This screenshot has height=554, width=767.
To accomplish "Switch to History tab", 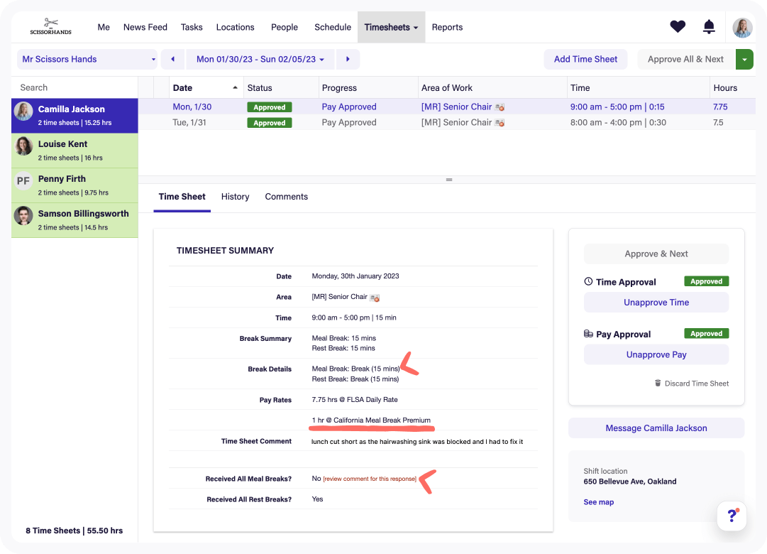I will click(236, 197).
